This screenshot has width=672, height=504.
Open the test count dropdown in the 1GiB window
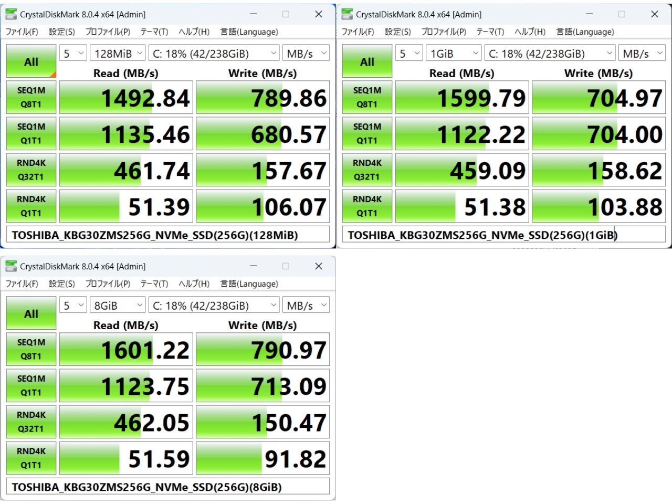(409, 54)
